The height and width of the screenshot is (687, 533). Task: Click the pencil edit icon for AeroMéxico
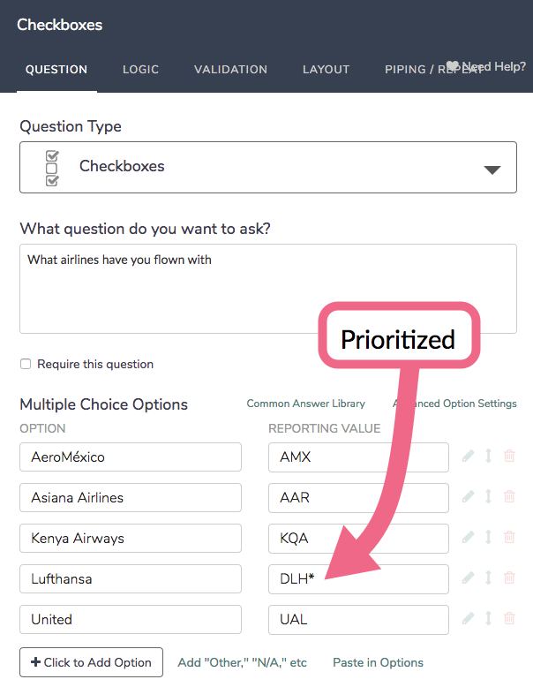469,457
